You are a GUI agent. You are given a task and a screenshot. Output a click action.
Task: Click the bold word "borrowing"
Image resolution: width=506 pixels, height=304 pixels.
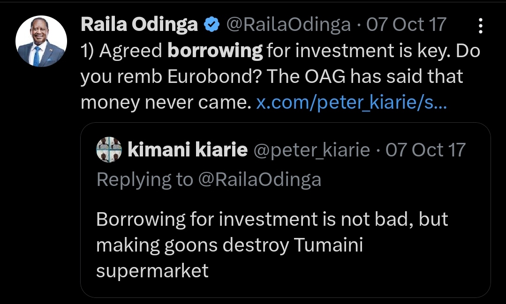coord(215,51)
